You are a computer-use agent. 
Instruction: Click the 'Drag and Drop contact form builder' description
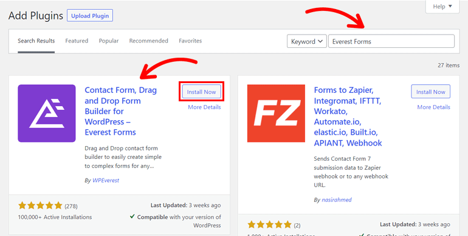123,157
